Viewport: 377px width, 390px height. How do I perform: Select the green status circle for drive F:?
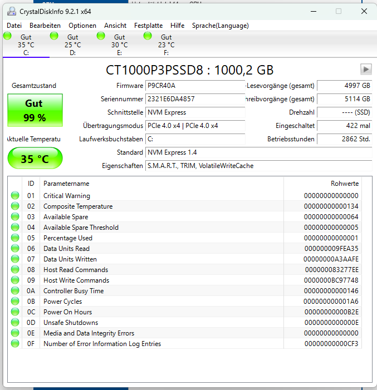click(x=148, y=36)
